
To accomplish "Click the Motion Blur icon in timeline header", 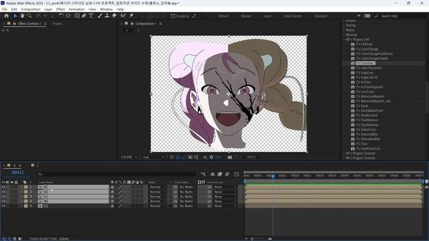I will coord(227,174).
